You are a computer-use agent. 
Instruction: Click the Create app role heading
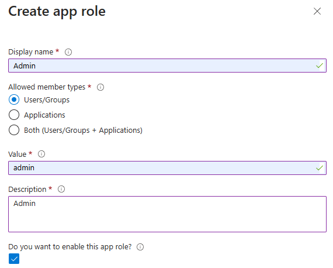(x=57, y=12)
